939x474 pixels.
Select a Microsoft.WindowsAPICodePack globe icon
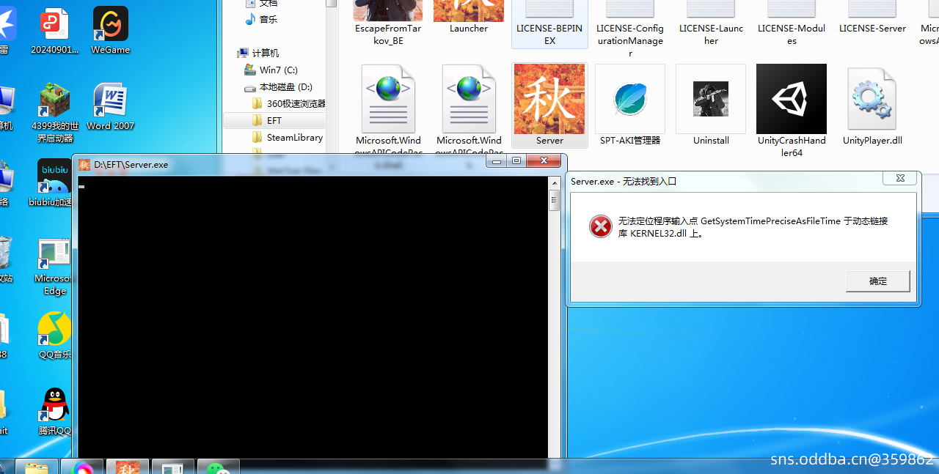387,98
